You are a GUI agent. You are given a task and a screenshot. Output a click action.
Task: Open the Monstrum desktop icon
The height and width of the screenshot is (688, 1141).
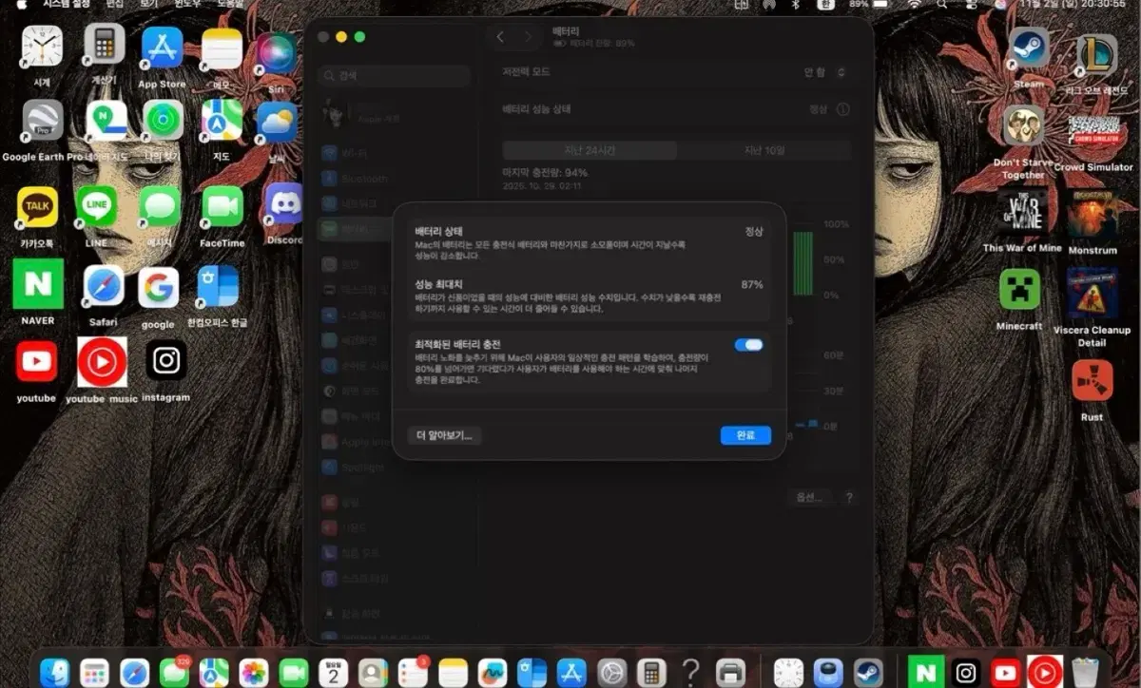pyautogui.click(x=1093, y=213)
